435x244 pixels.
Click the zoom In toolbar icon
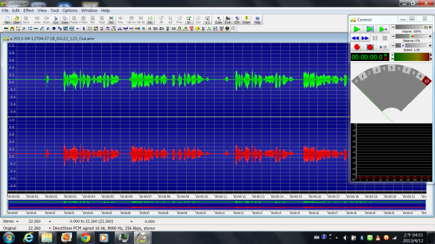pos(189,20)
